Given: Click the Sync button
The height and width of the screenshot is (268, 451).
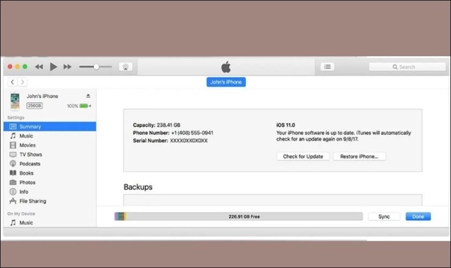Looking at the screenshot, I should click(384, 217).
